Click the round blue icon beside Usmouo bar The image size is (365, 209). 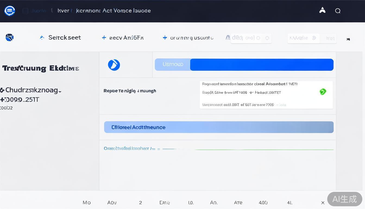(114, 65)
